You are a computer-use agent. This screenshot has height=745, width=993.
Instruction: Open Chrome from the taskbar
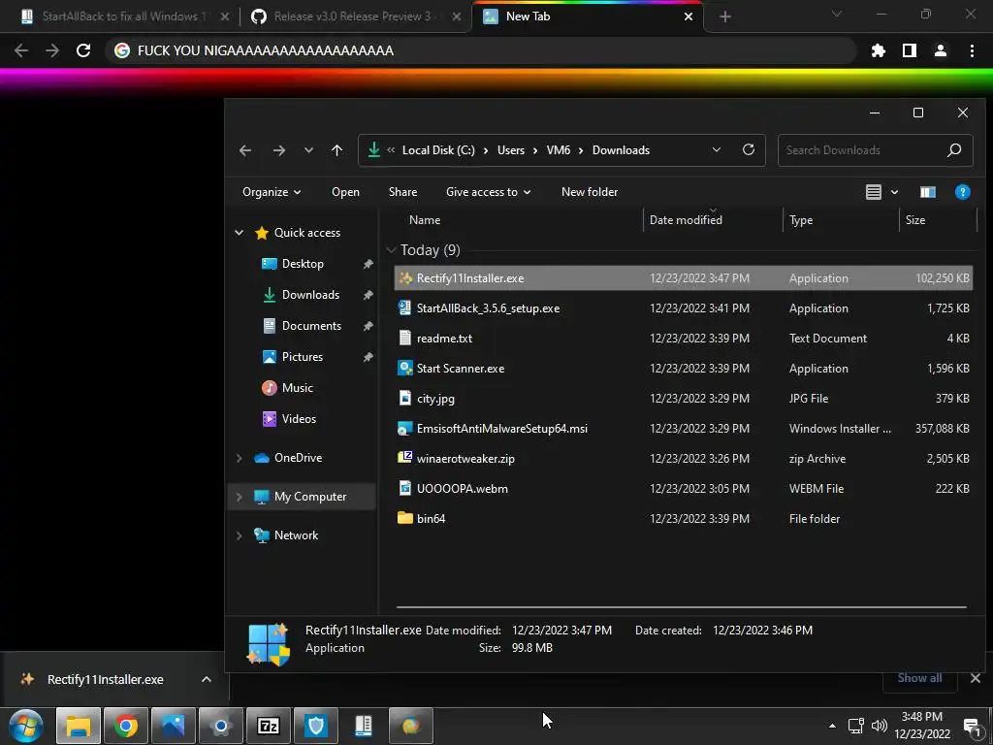[126, 726]
